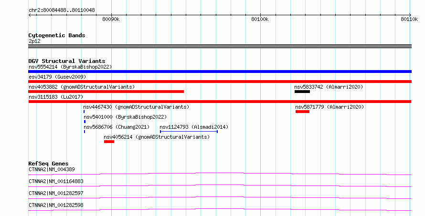Click the magenta NM_001164883 gene line
Image resolution: width=425 pixels, height=216 pixels.
tap(220, 185)
